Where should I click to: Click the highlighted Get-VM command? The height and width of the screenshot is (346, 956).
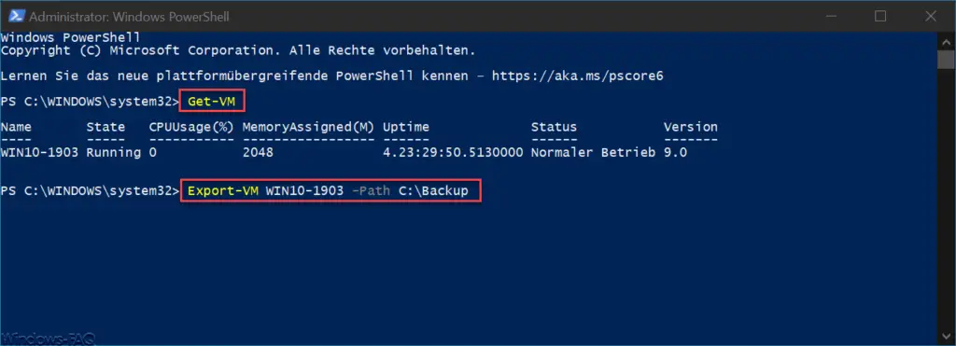(212, 101)
